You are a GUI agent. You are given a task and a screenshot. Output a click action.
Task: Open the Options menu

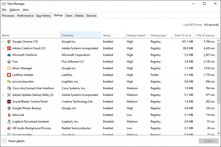14,10
